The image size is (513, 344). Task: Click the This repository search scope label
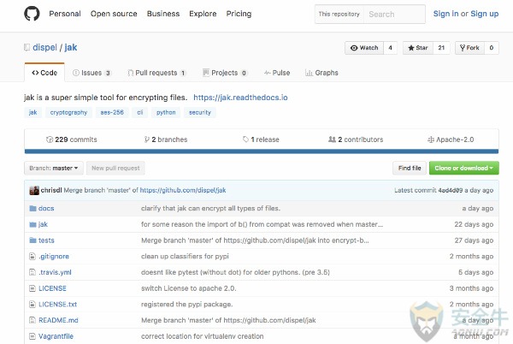click(x=339, y=14)
